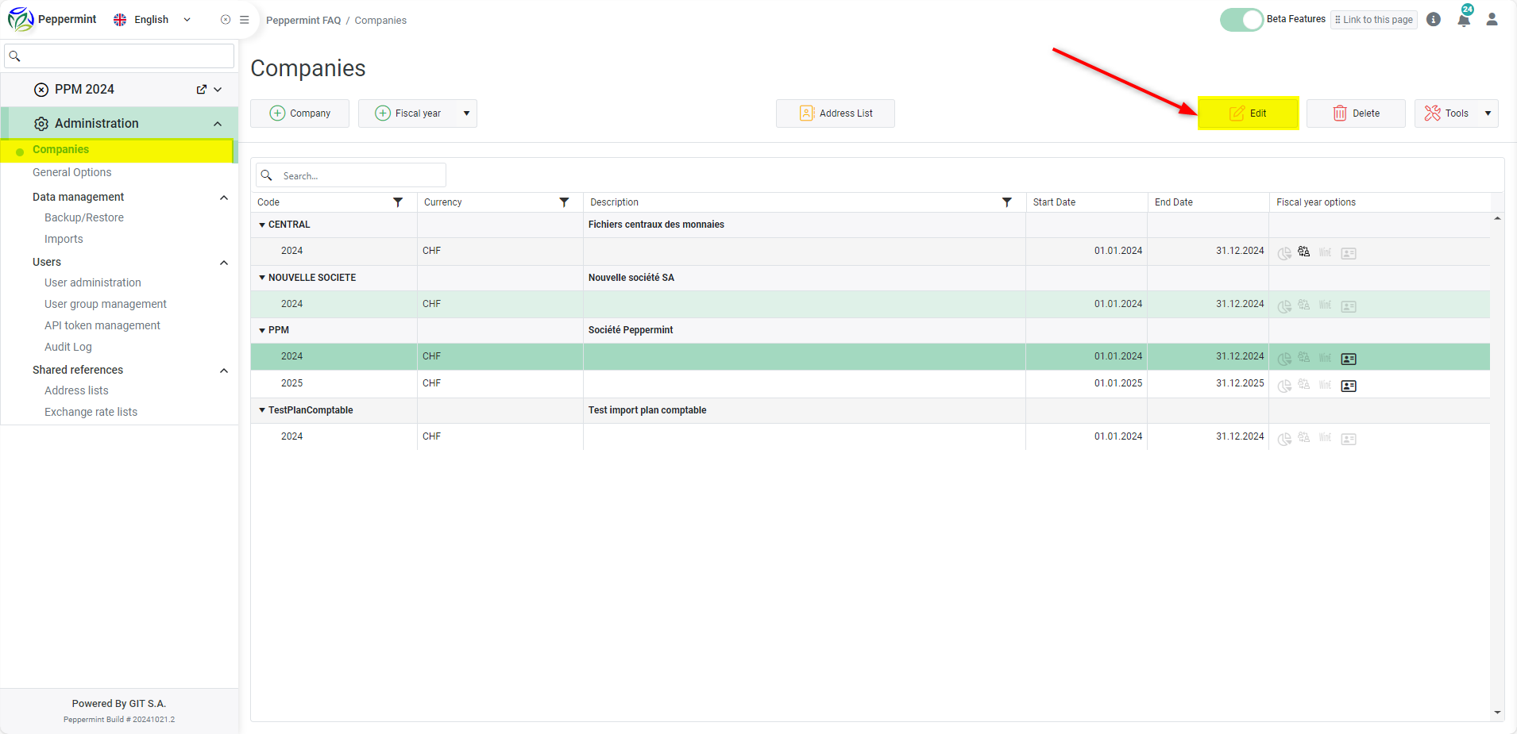Click currency exchange icon for PPM 2025
The height and width of the screenshot is (734, 1517).
click(1304, 384)
